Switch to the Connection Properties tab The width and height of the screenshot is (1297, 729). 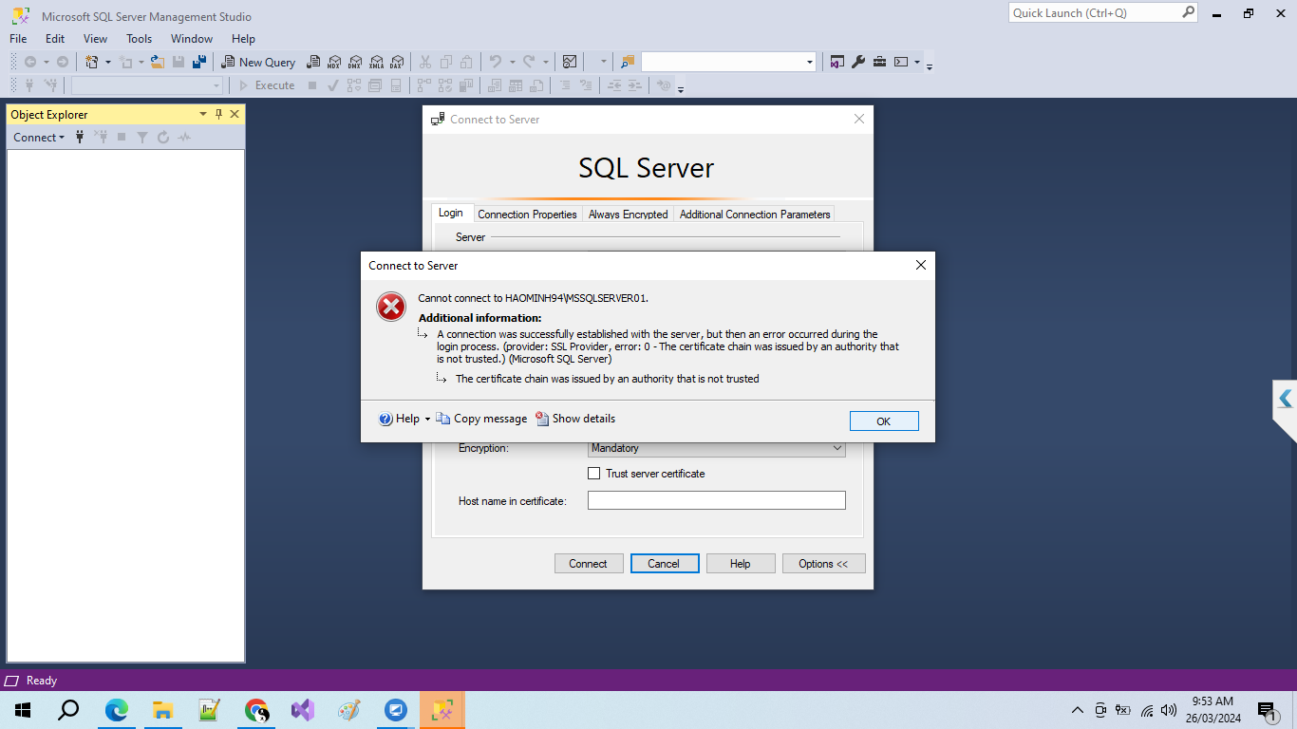(527, 215)
